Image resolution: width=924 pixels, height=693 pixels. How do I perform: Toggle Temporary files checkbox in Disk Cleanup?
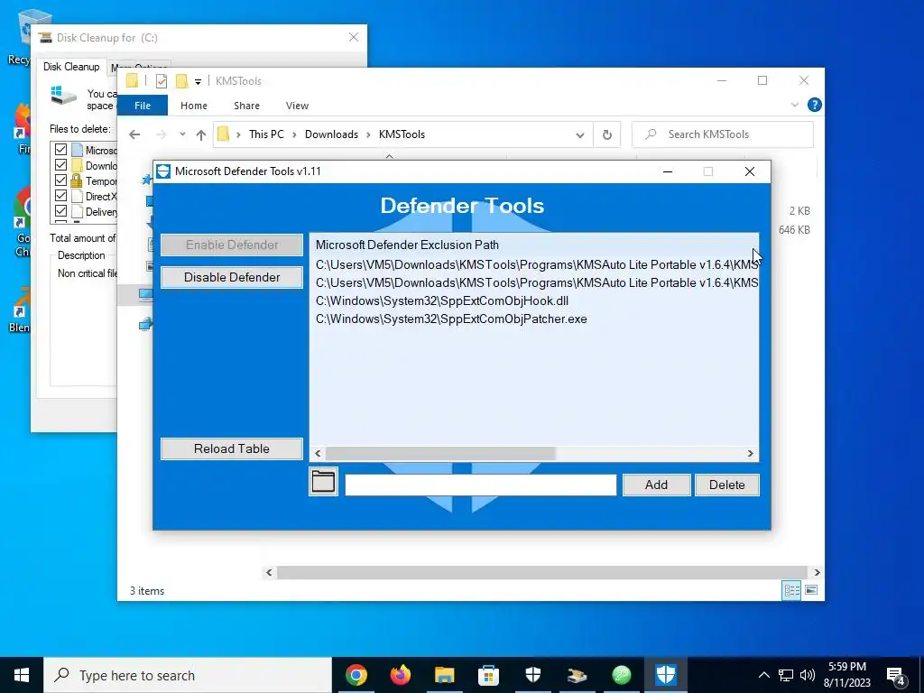pos(60,180)
